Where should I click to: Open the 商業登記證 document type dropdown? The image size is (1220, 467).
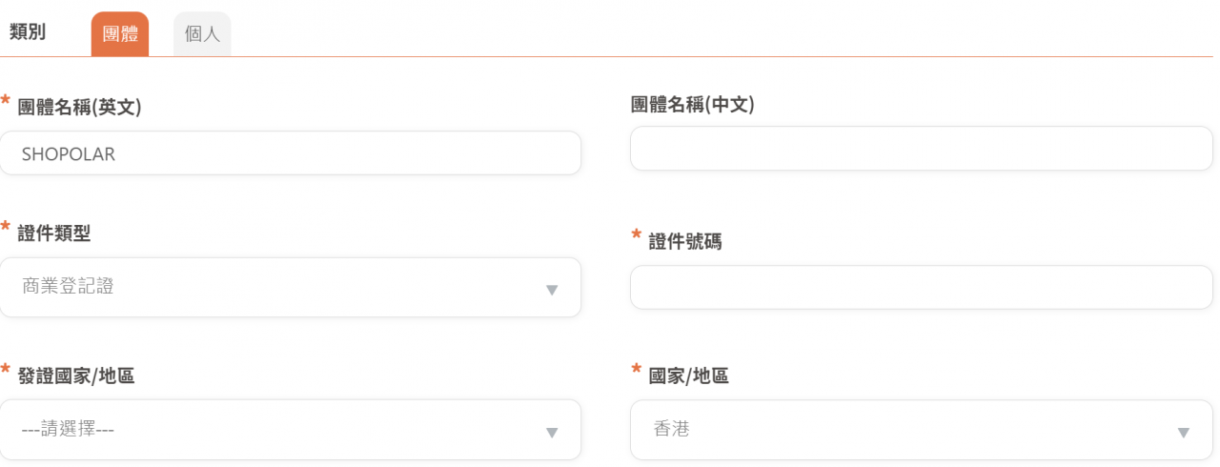pos(286,287)
